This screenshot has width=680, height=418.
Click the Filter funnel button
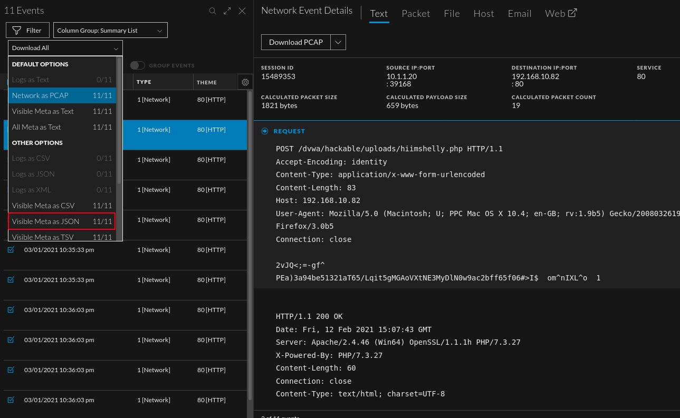pyautogui.click(x=27, y=31)
